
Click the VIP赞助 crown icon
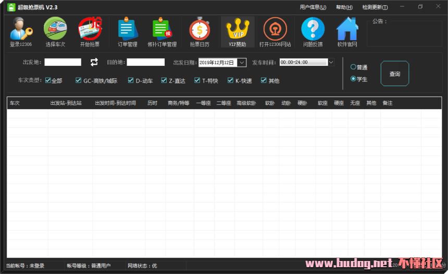tap(238, 32)
